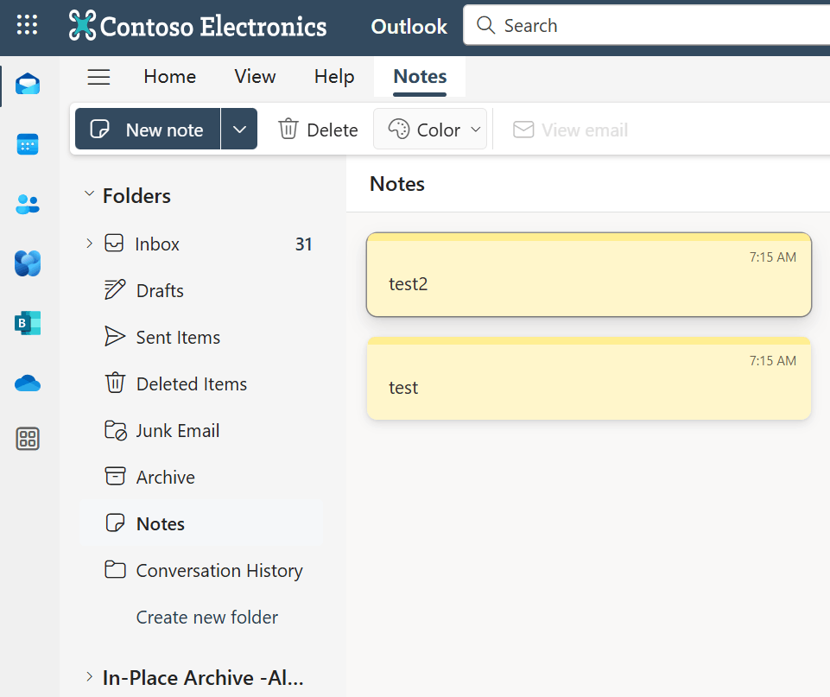
Task: Open More apps in left rail
Action: coord(28,439)
